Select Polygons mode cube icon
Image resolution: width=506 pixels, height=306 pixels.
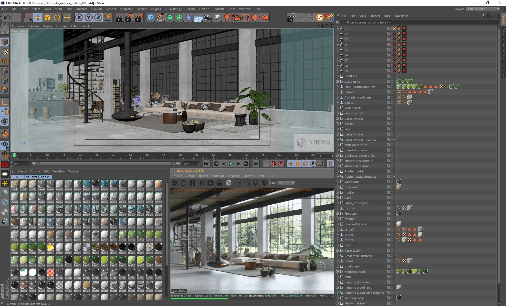click(5, 90)
